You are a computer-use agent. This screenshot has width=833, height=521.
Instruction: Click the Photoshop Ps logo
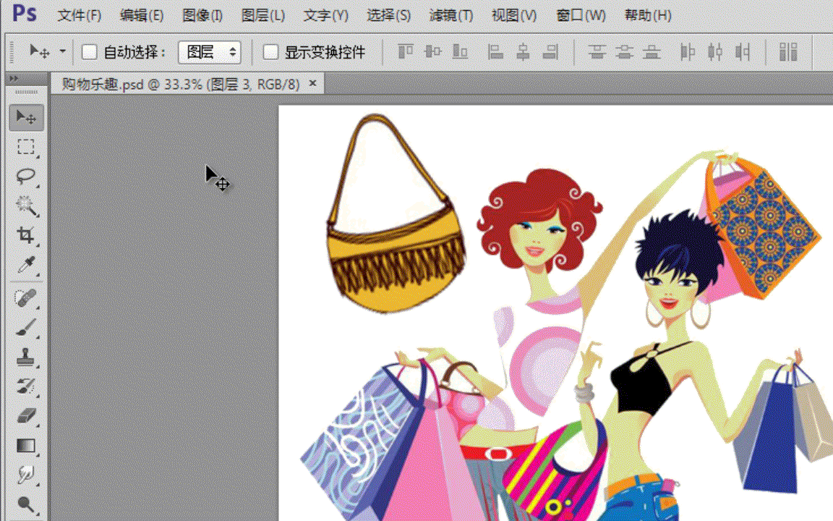(25, 12)
